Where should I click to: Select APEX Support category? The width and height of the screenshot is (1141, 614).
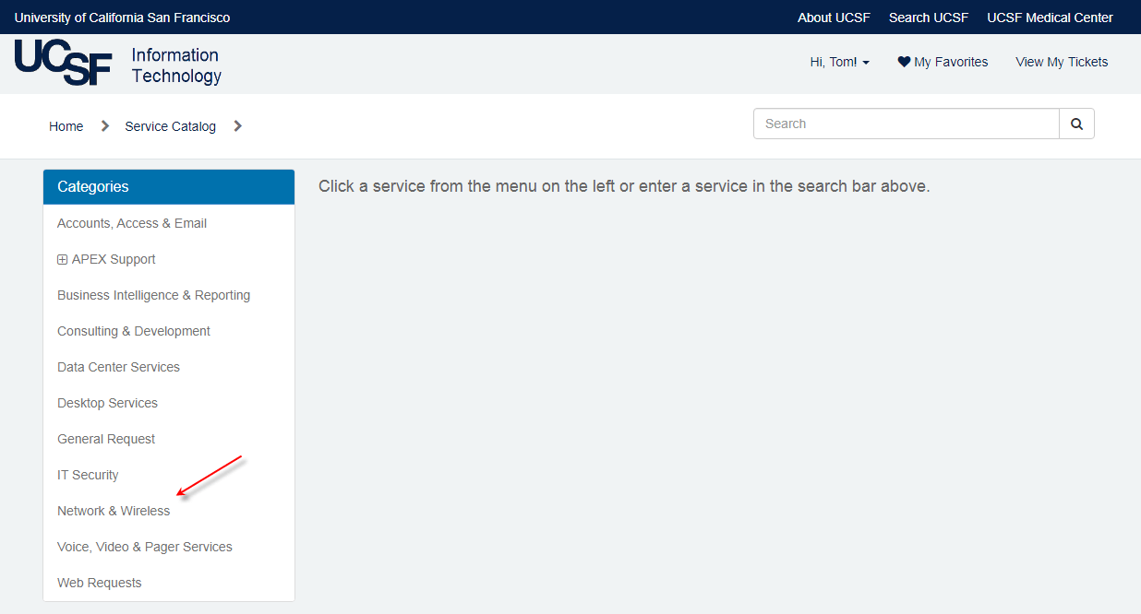pos(114,259)
